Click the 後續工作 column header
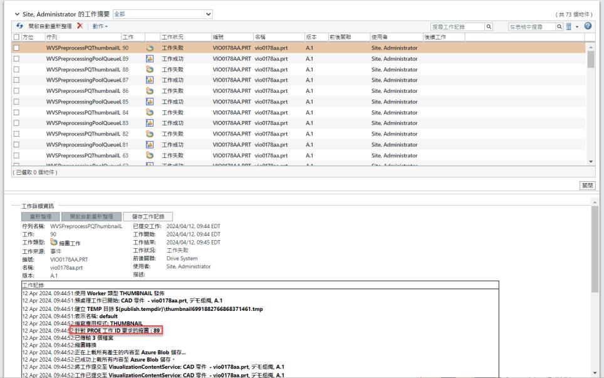The width and height of the screenshot is (604, 378). (444, 37)
